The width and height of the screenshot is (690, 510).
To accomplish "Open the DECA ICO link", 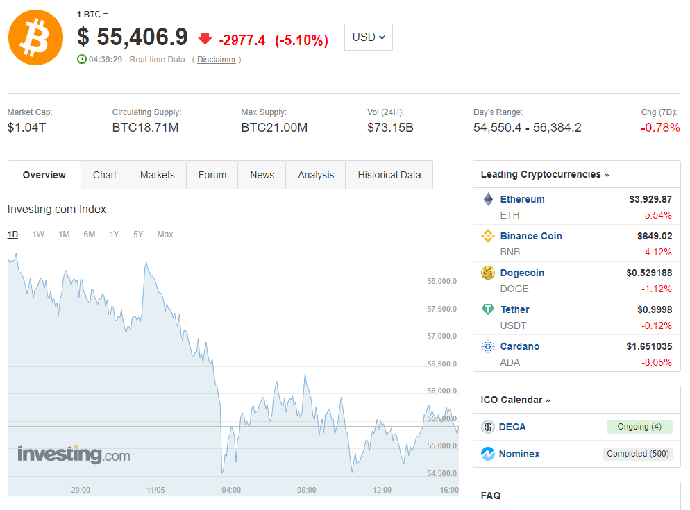I will (x=512, y=427).
